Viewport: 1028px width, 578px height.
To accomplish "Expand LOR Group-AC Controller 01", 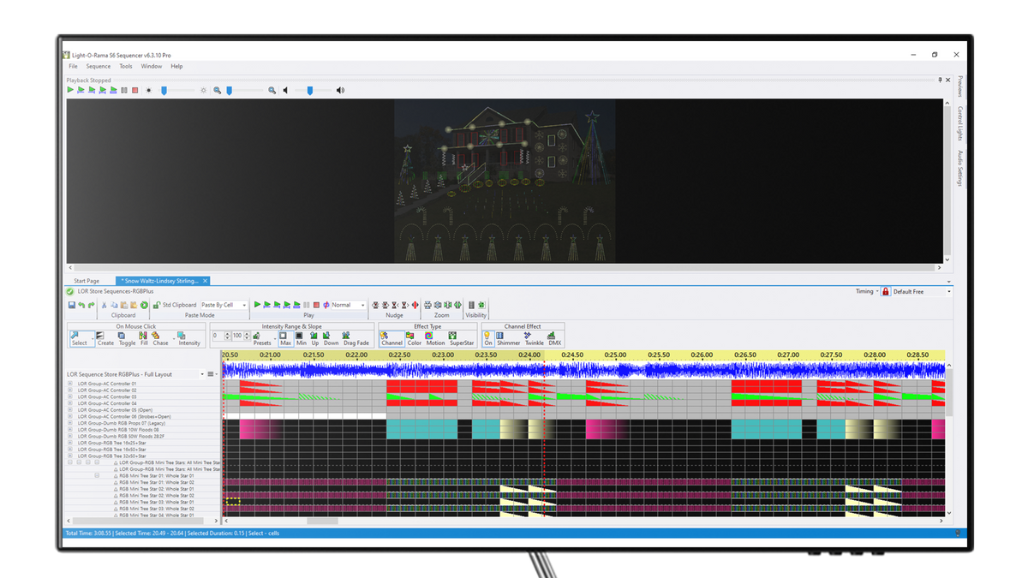I will pyautogui.click(x=70, y=384).
